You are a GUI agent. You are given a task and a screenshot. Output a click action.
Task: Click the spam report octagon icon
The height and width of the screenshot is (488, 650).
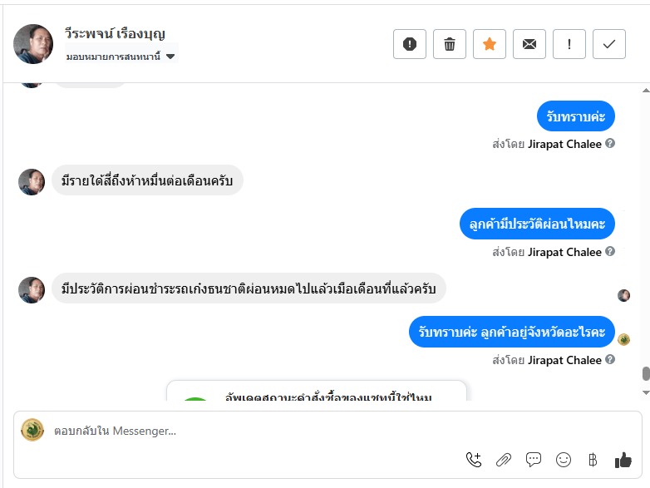[410, 44]
